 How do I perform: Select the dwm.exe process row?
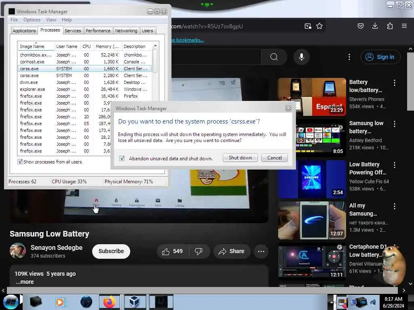click(x=84, y=82)
